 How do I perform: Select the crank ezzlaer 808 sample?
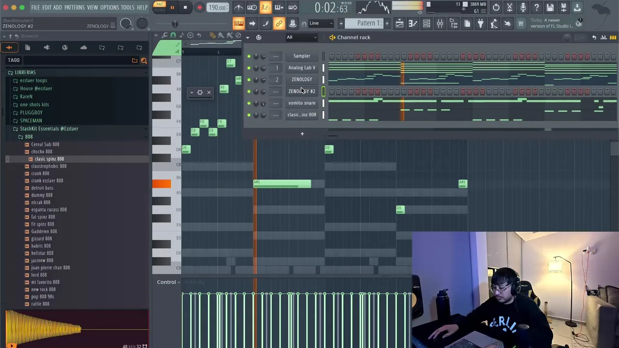point(47,181)
